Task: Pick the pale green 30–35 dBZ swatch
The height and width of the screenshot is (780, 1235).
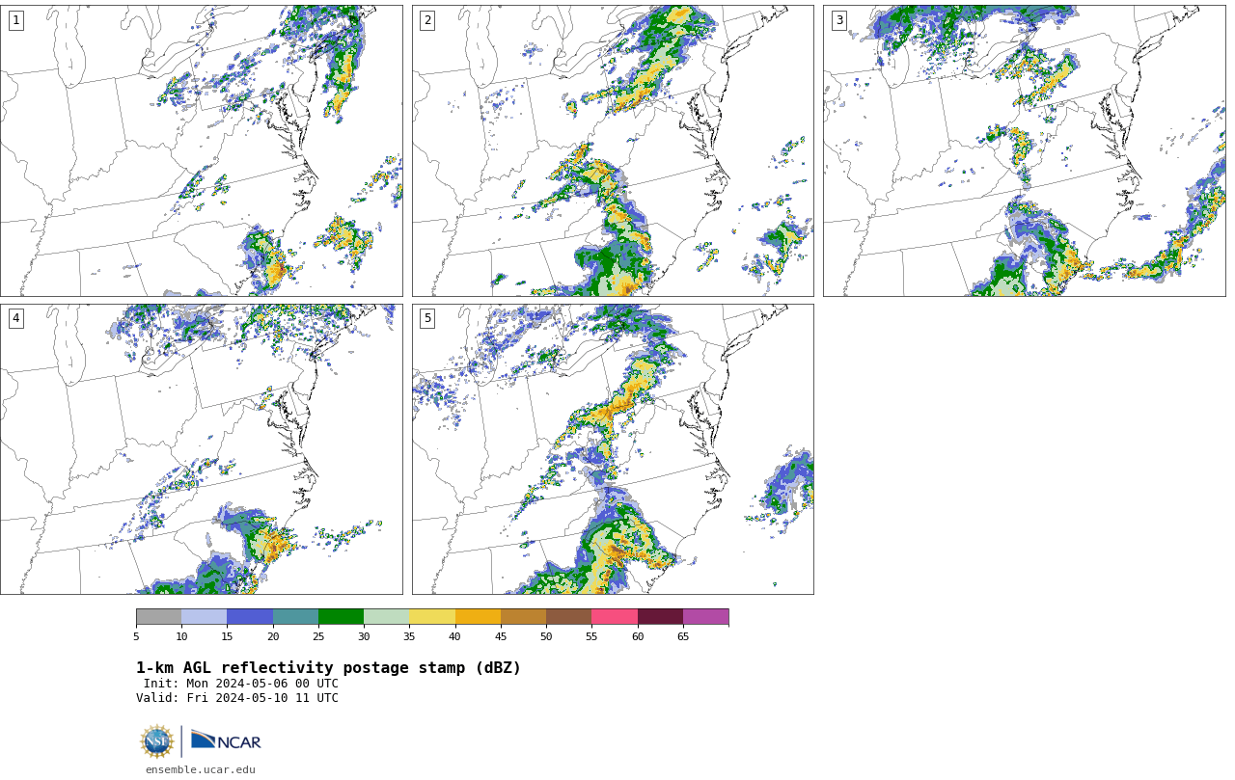Action: tap(387, 617)
